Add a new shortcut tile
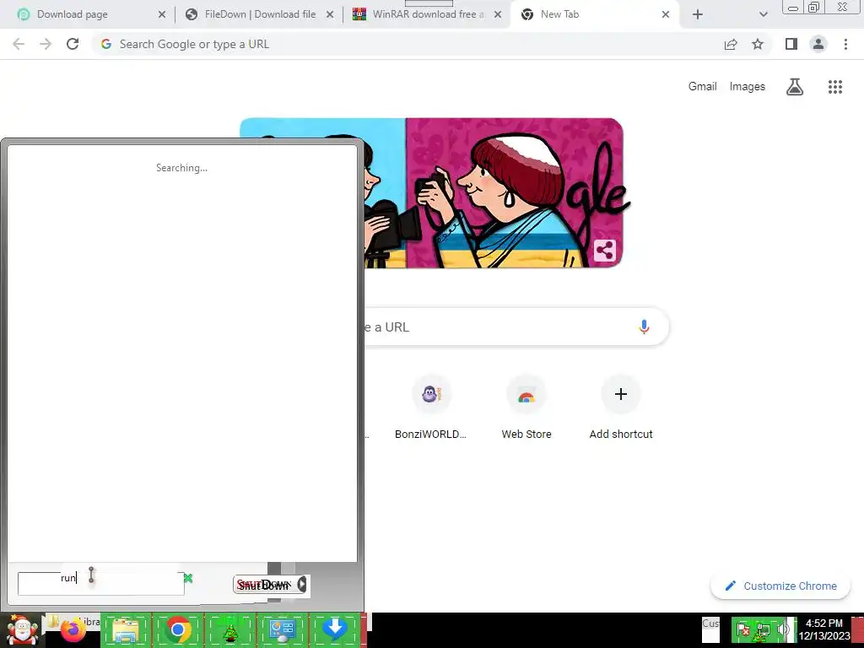This screenshot has height=648, width=864. pos(621,408)
